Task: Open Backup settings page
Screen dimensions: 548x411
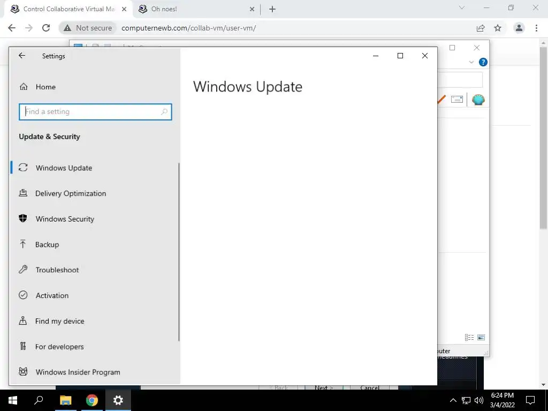Action: pos(94,244)
